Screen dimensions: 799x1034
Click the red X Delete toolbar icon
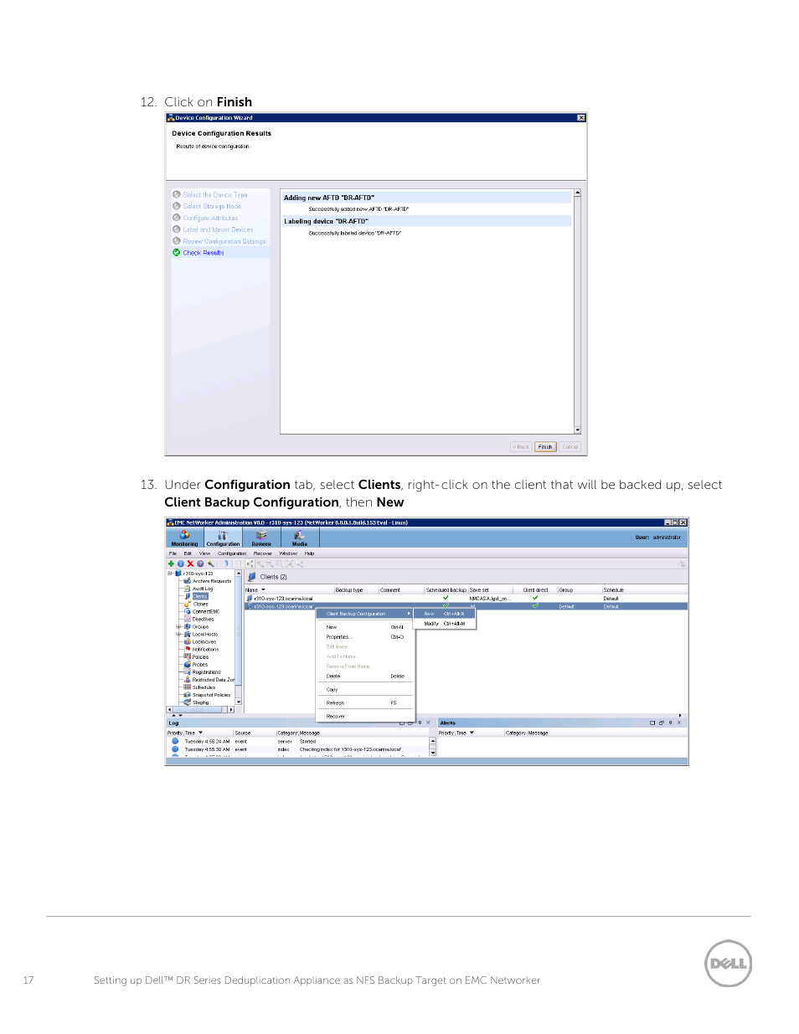tap(190, 563)
